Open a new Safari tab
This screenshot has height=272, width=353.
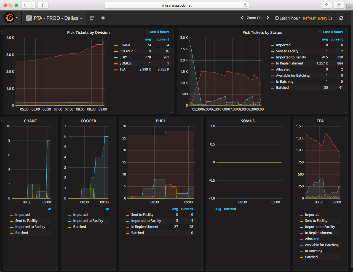point(350,7)
